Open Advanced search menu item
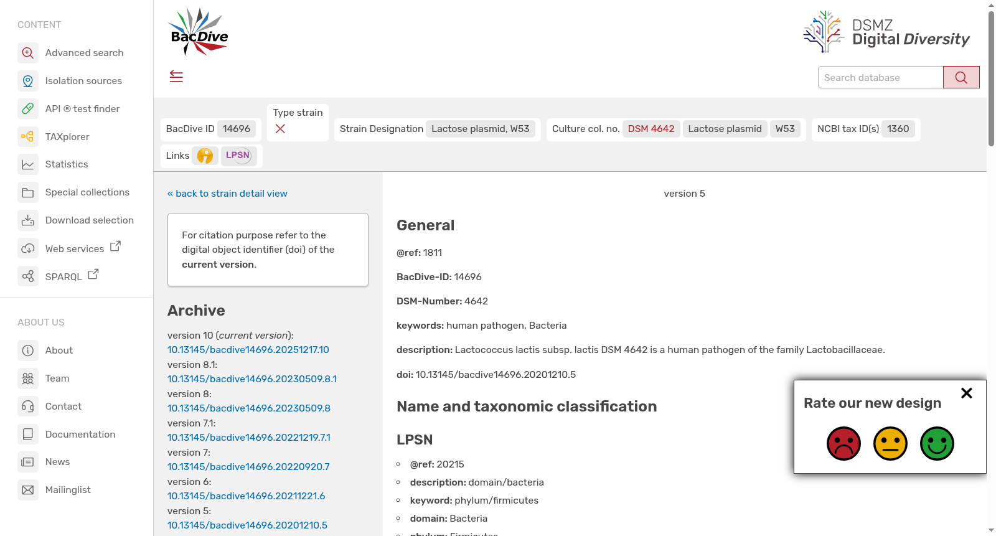The image size is (996, 536). (84, 53)
